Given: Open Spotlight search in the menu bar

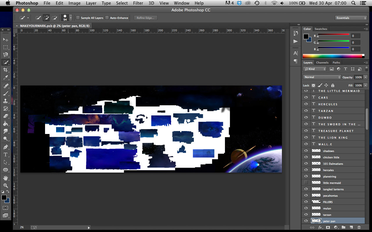Looking at the screenshot, I should [353, 3].
